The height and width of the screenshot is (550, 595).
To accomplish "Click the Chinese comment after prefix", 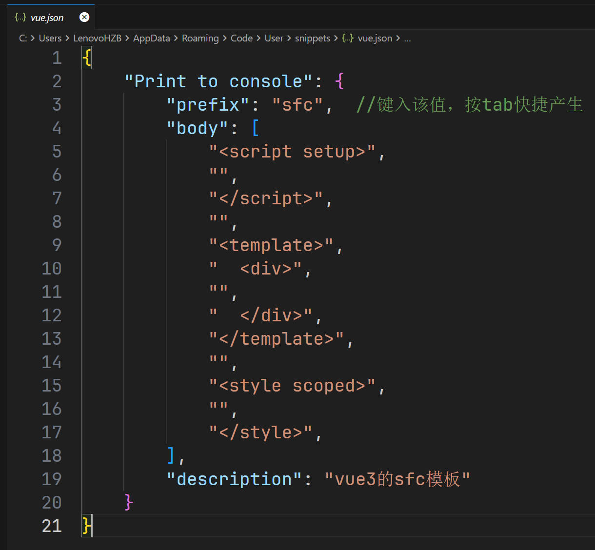I will pos(469,105).
